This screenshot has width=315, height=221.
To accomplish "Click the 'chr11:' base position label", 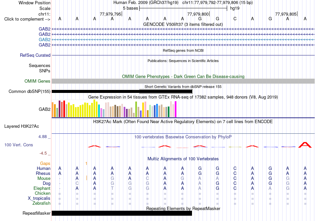I will coord(44,14).
